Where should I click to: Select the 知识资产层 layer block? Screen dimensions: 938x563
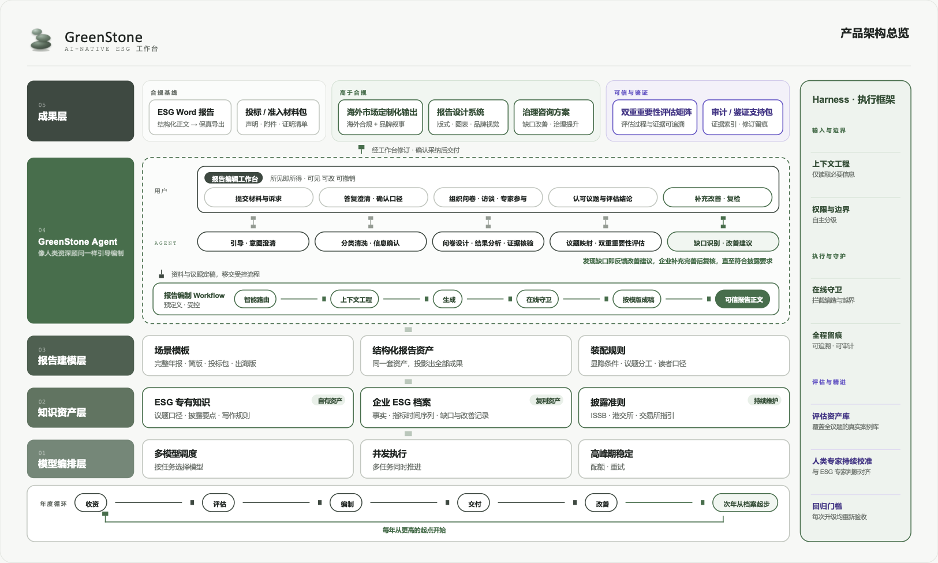click(80, 408)
